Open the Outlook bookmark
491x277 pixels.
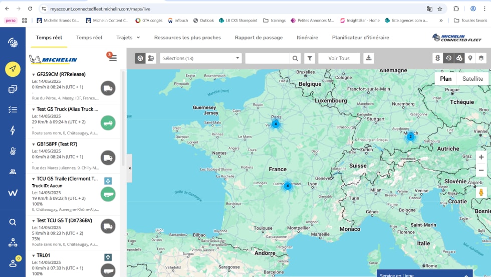pos(203,21)
